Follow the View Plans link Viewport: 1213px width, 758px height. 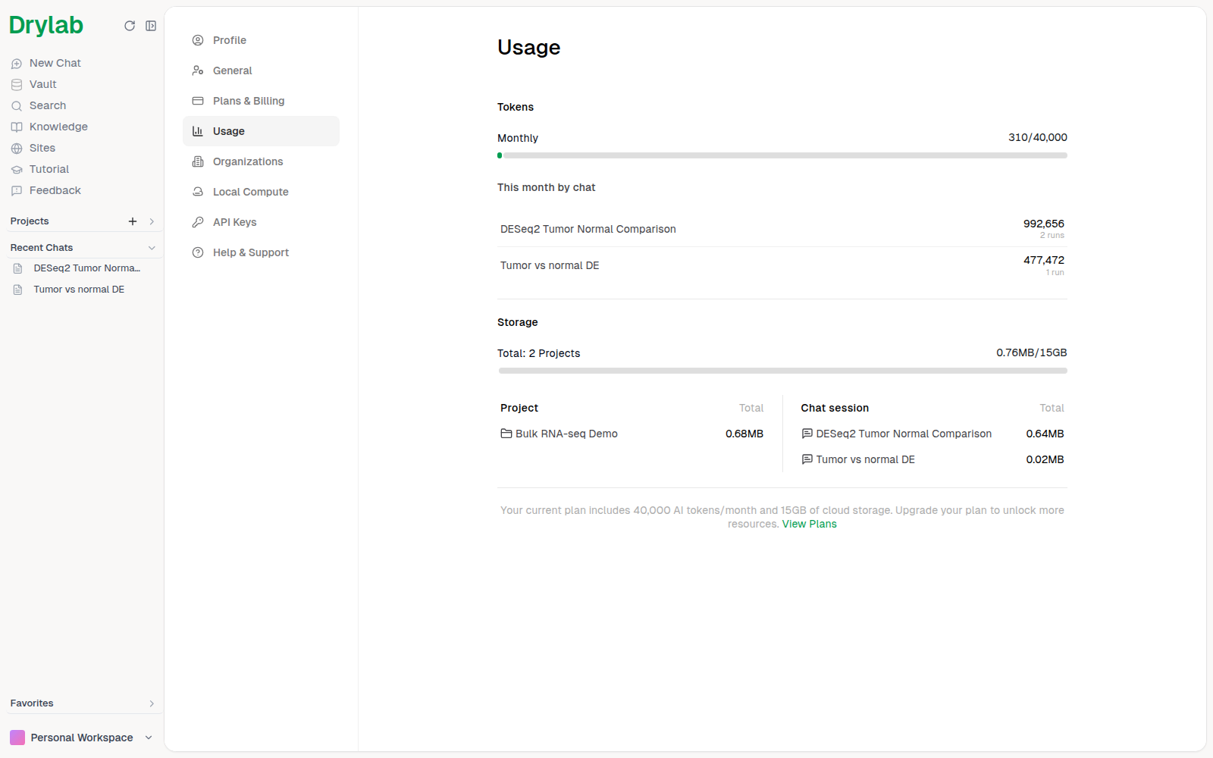coord(809,524)
